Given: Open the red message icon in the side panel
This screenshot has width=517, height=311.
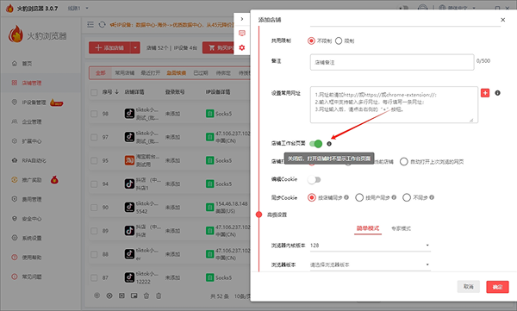Looking at the screenshot, I should pos(242,33).
